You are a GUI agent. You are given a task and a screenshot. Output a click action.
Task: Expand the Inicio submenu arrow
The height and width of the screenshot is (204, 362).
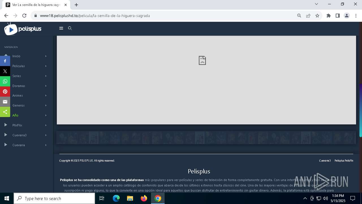[x=46, y=56]
